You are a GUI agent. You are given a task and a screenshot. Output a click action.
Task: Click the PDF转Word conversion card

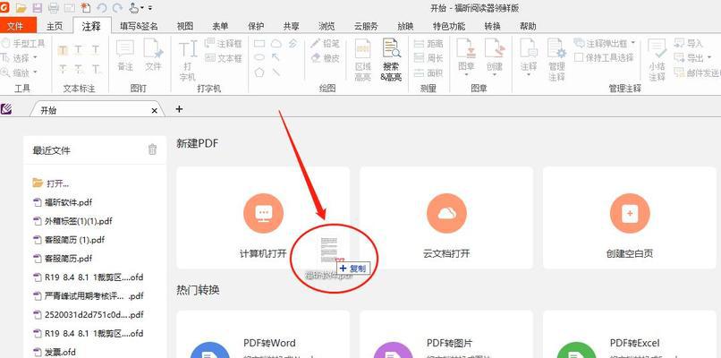pyautogui.click(x=263, y=335)
